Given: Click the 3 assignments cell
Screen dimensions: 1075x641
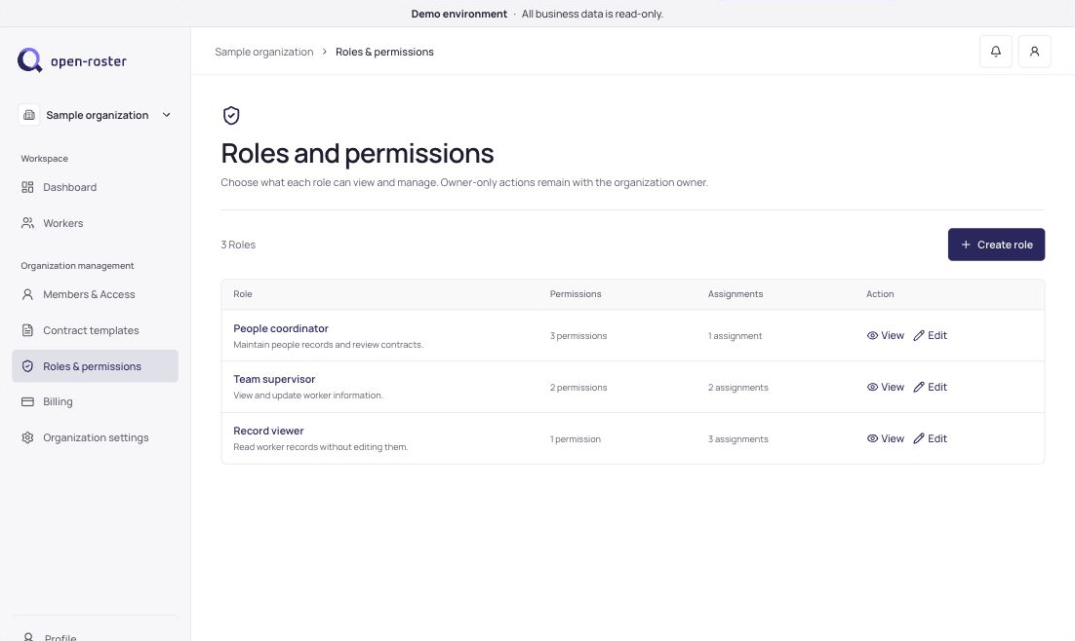Looking at the screenshot, I should tap(737, 439).
